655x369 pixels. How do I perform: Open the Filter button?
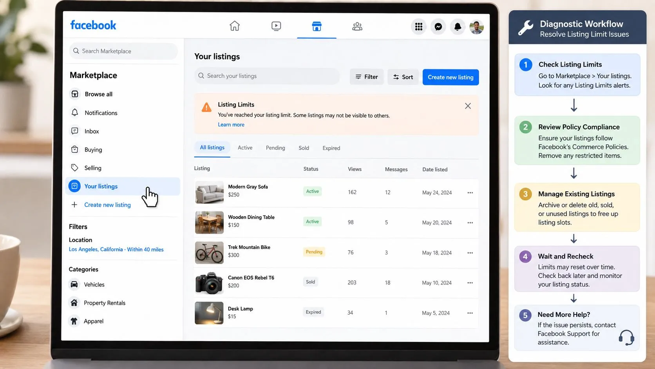(x=367, y=77)
